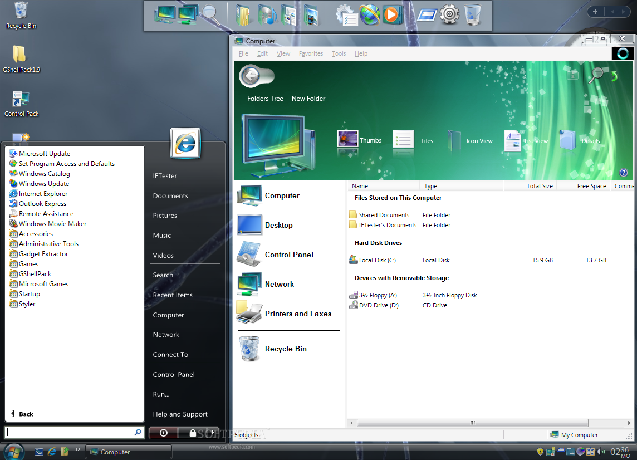Open the View menu
The height and width of the screenshot is (460, 637).
pyautogui.click(x=283, y=53)
